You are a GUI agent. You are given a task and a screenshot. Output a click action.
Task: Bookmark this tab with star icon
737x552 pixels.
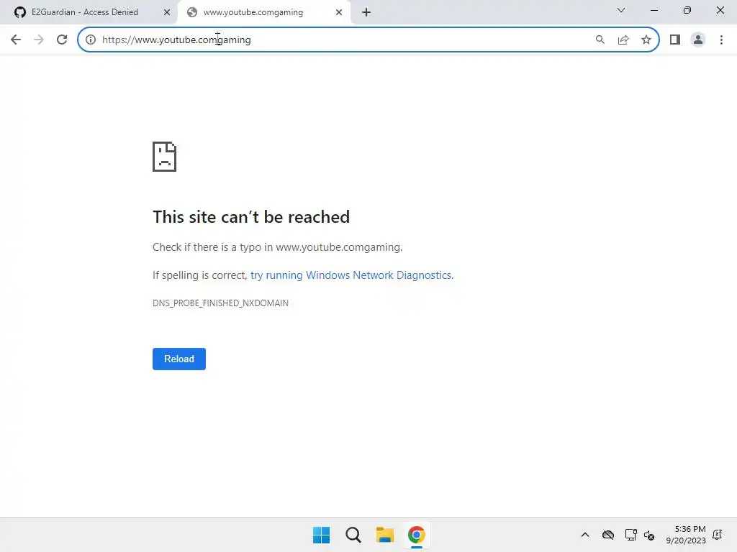click(646, 40)
